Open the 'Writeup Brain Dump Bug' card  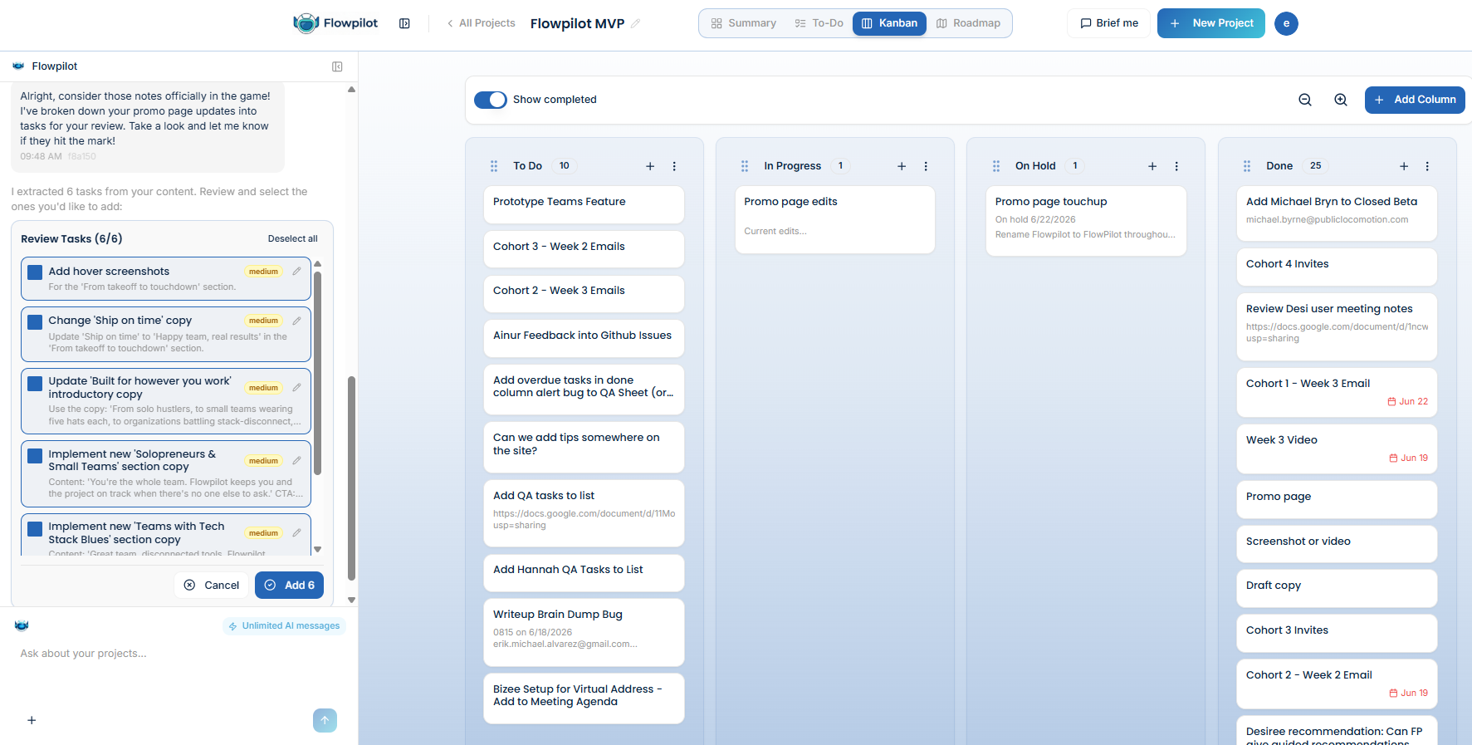coord(584,632)
